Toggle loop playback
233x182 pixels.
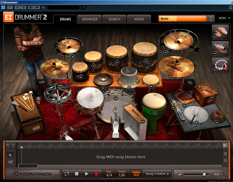(67, 174)
